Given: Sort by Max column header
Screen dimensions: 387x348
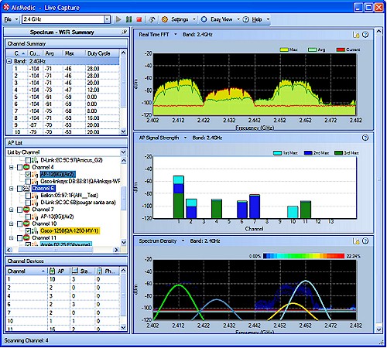Looking at the screenshot, I should tap(74, 53).
